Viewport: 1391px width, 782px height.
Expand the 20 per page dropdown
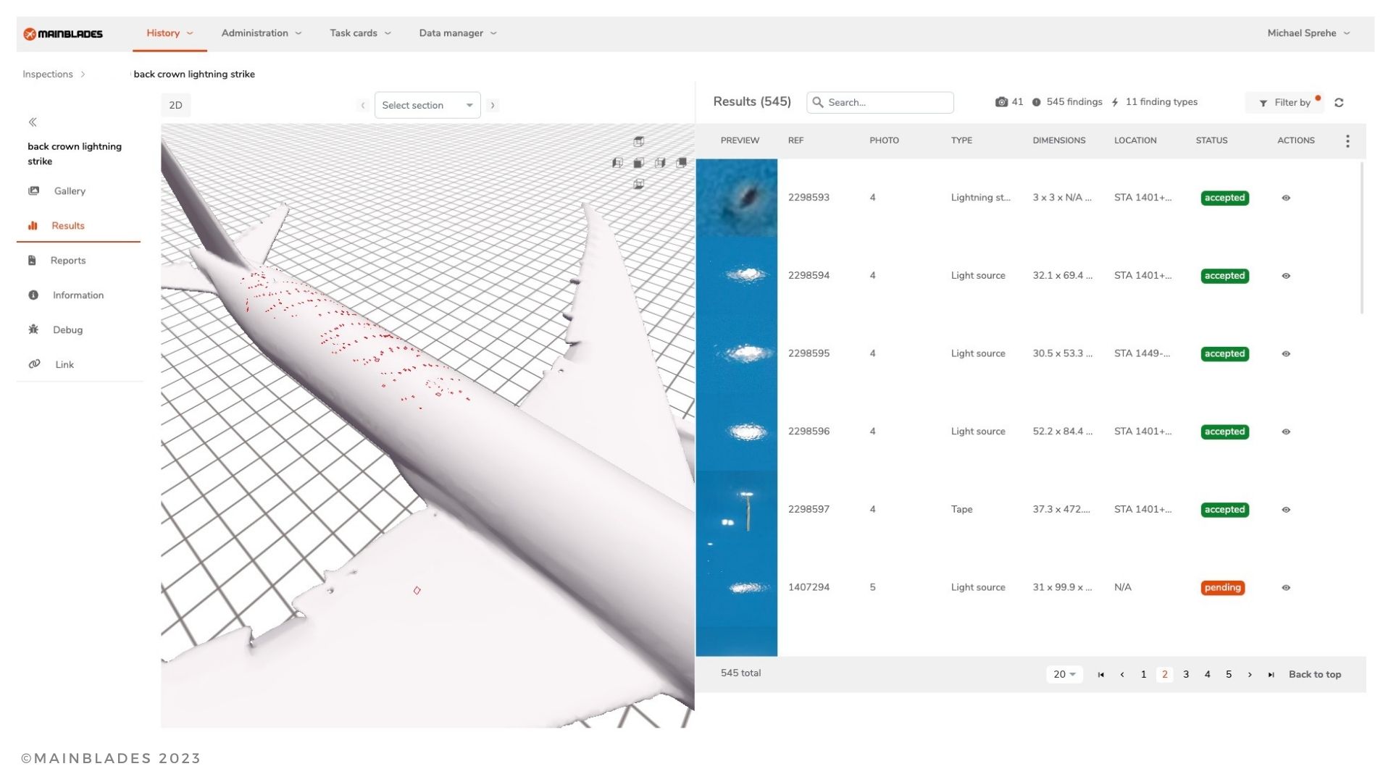[x=1064, y=674]
